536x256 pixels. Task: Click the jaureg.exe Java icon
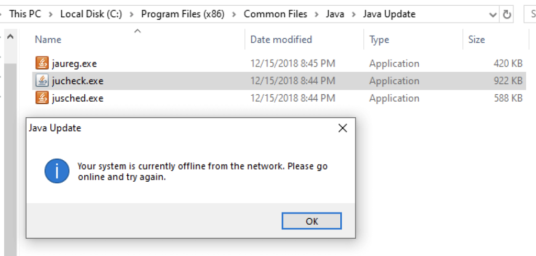coord(42,63)
